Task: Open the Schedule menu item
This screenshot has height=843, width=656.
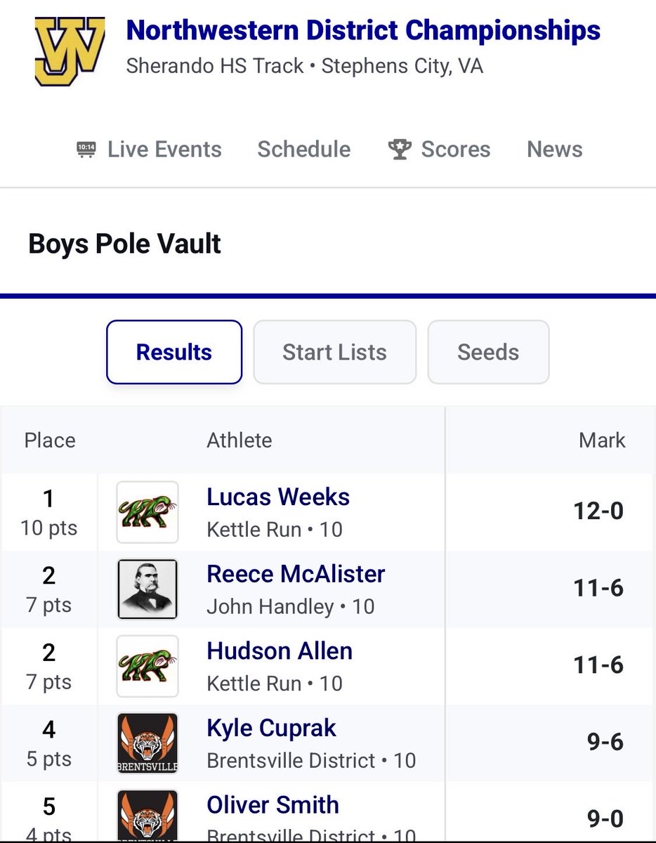Action: tap(304, 149)
